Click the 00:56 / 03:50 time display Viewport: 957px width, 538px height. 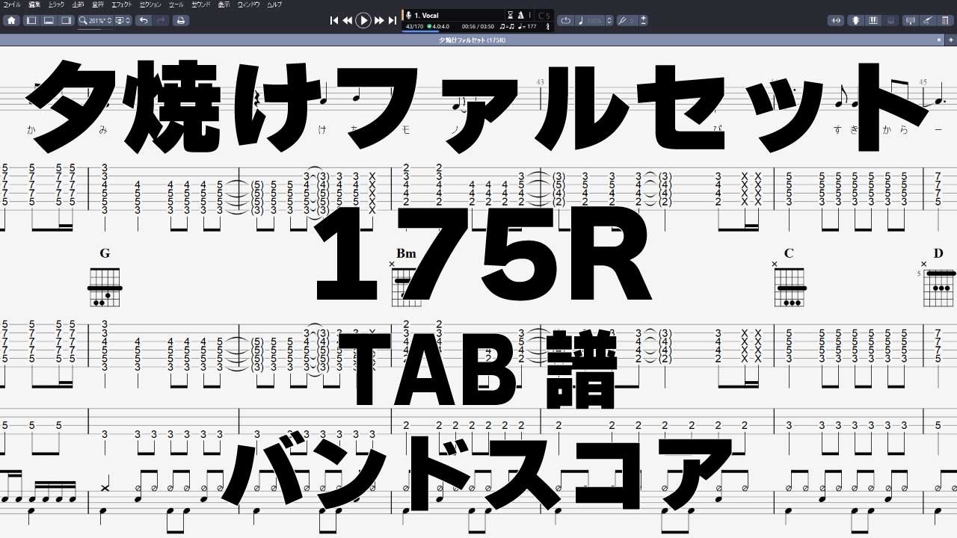[x=478, y=26]
